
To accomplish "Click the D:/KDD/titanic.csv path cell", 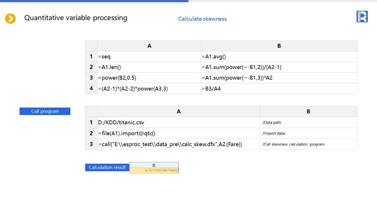I will click(x=178, y=122).
